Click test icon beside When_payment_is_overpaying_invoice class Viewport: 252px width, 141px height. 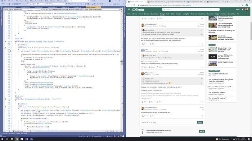click(5, 99)
